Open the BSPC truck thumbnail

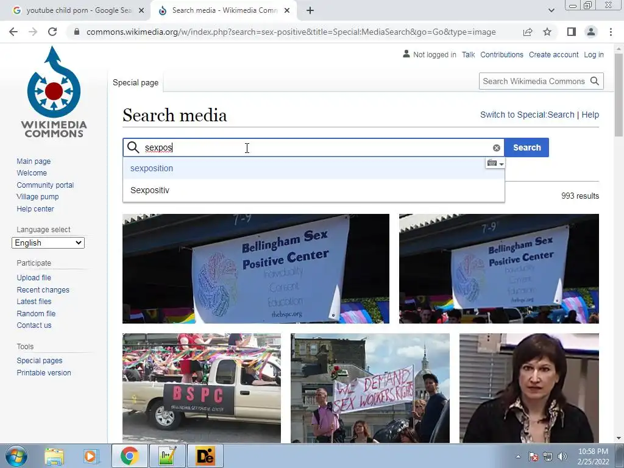pyautogui.click(x=201, y=388)
